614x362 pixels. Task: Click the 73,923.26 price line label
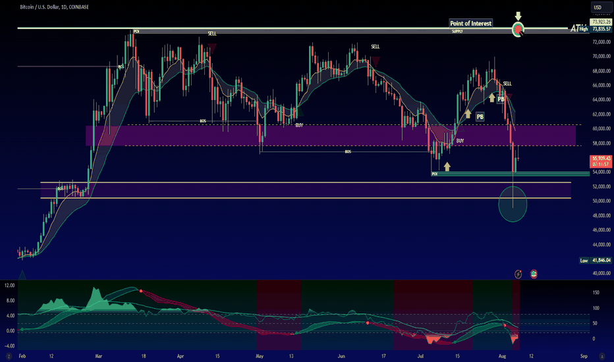601,22
